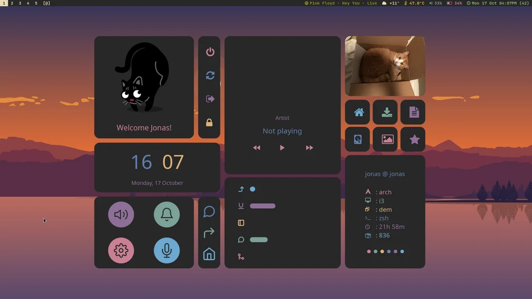Open the disk drive shortcut icon
532x299 pixels.
tap(357, 139)
